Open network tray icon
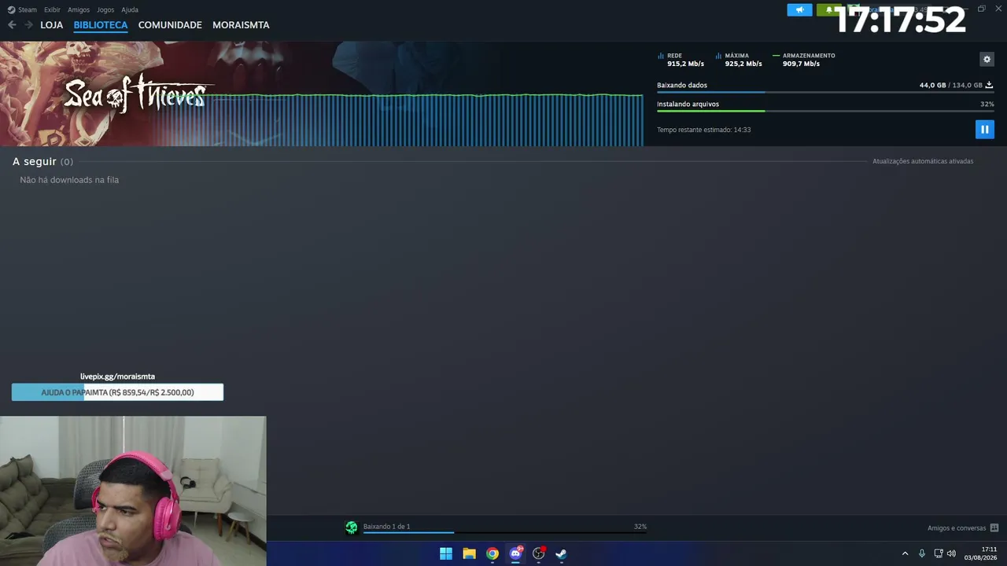1007x566 pixels. (939, 553)
